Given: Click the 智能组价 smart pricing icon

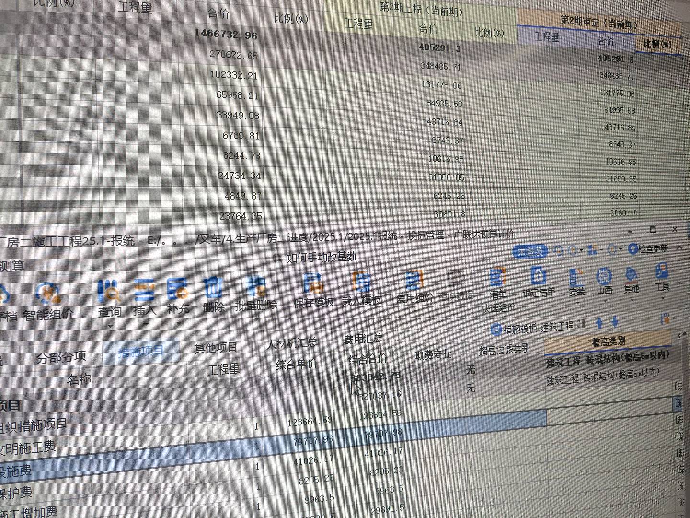Looking at the screenshot, I should pyautogui.click(x=48, y=294).
